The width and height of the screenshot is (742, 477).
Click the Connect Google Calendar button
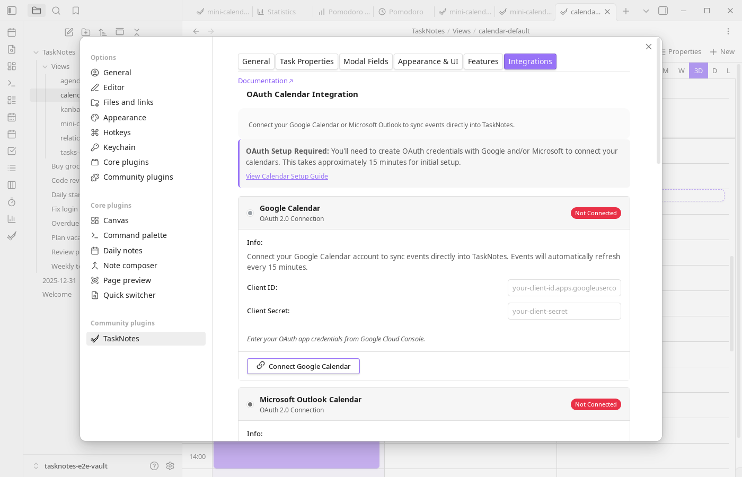[x=303, y=366]
